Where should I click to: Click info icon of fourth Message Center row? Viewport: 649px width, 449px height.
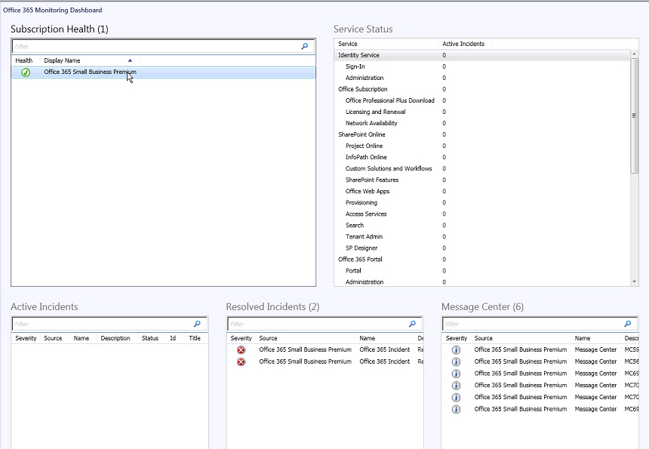click(x=456, y=386)
